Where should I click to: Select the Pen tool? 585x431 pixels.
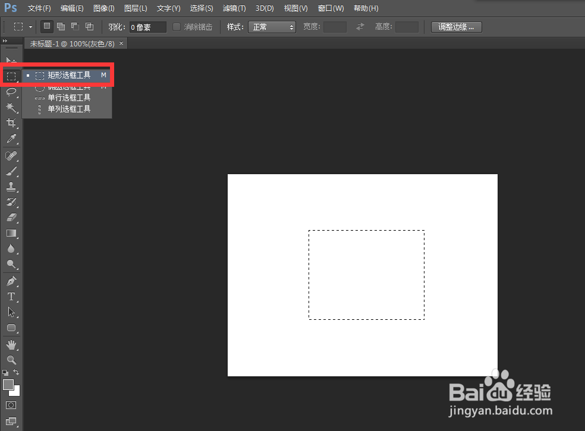tap(11, 281)
